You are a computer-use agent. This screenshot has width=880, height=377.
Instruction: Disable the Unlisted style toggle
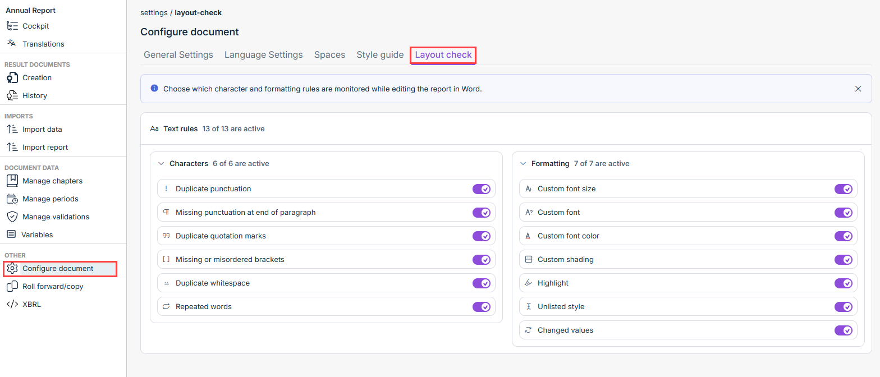point(844,307)
